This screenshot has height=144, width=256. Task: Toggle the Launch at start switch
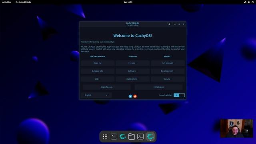pyautogui.click(x=179, y=95)
